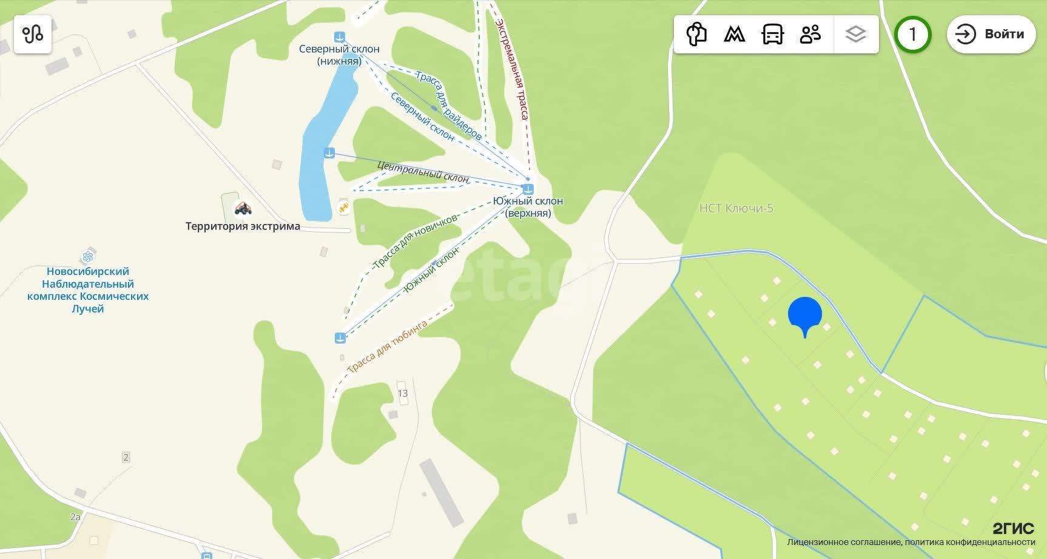Click the yellow sports icon near pond
The height and width of the screenshot is (559, 1047).
[344, 208]
